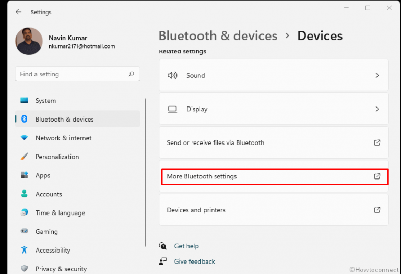
Task: Click the nkumar2171@hotmail.com email text
Action: coord(82,46)
